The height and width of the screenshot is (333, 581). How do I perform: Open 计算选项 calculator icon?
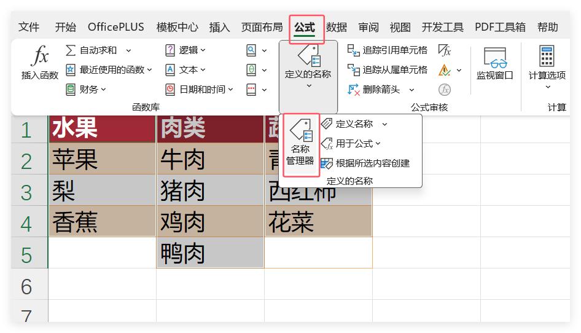[547, 56]
